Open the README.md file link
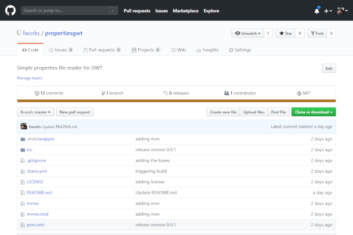 [39, 192]
